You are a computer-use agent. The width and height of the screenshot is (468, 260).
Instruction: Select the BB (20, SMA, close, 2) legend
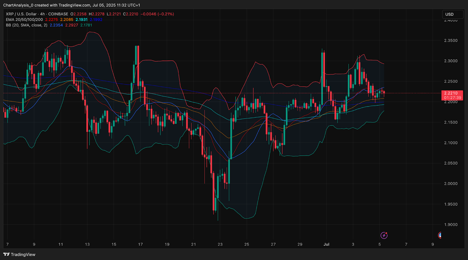click(x=27, y=25)
